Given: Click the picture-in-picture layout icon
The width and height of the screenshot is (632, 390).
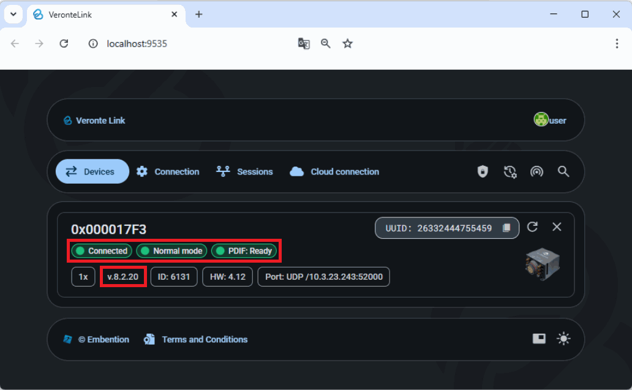Looking at the screenshot, I should pyautogui.click(x=539, y=339).
